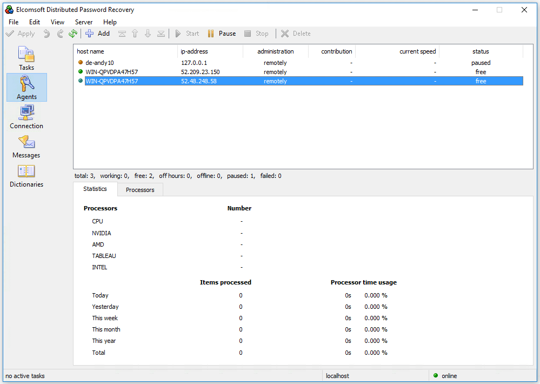Click the Delete toolbar button
This screenshot has width=540, height=384.
[296, 34]
